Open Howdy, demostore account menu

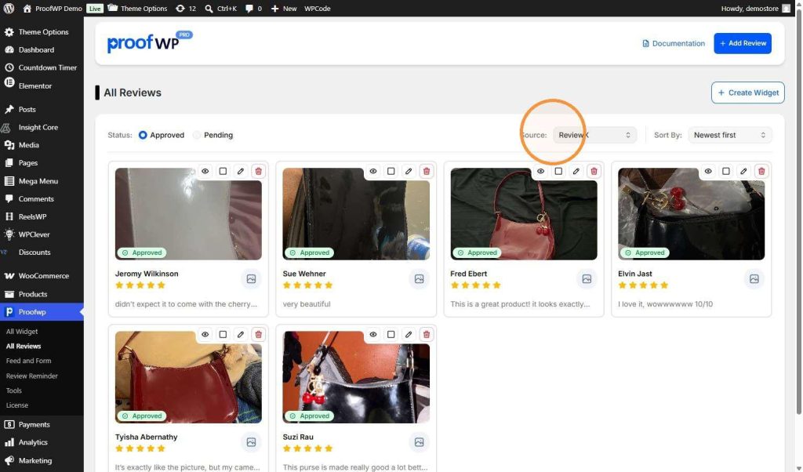(755, 8)
